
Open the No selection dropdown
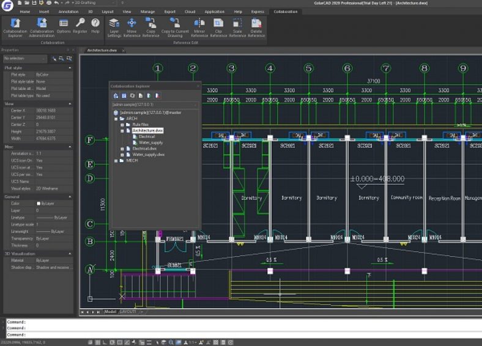(23, 59)
